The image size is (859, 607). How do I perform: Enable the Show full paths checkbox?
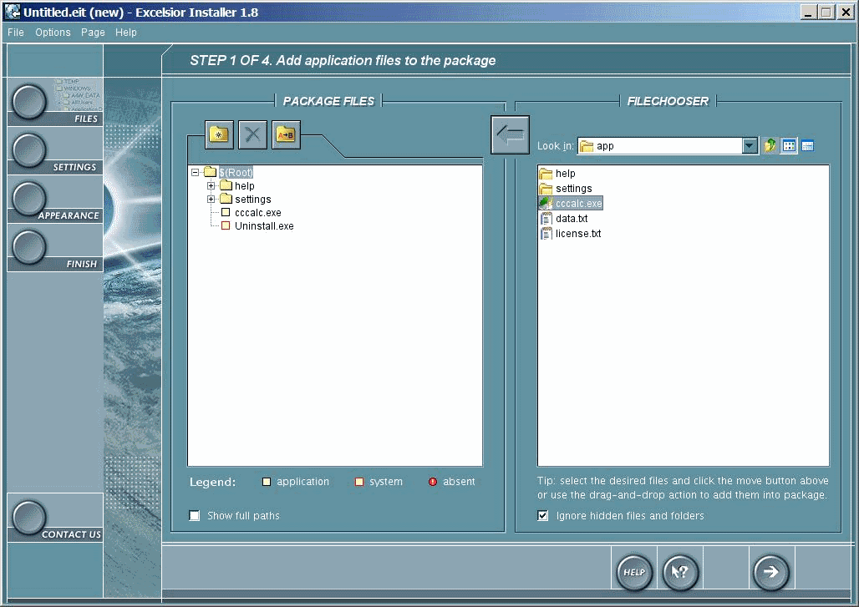[195, 516]
